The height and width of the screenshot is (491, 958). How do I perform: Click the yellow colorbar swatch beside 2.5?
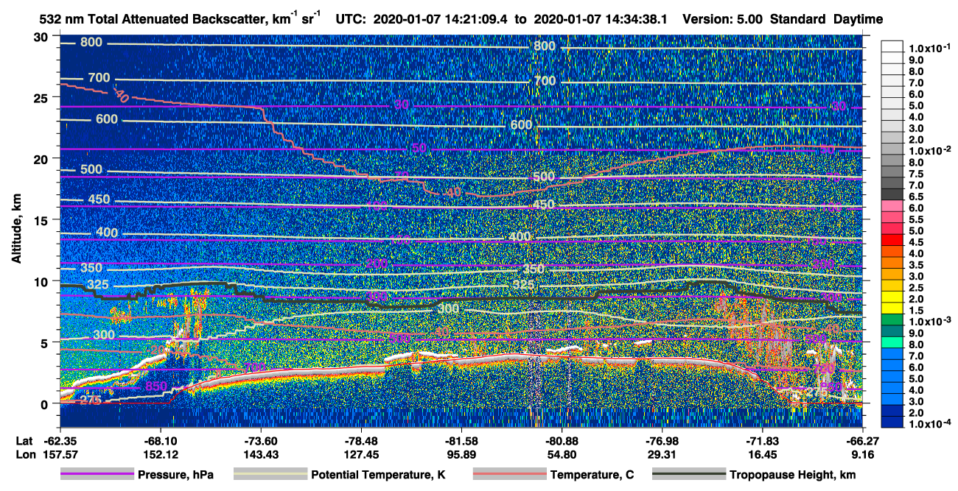click(892, 286)
